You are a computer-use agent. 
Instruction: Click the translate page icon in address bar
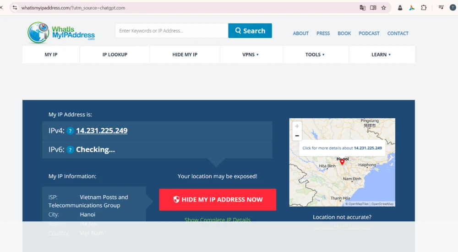pyautogui.click(x=362, y=8)
